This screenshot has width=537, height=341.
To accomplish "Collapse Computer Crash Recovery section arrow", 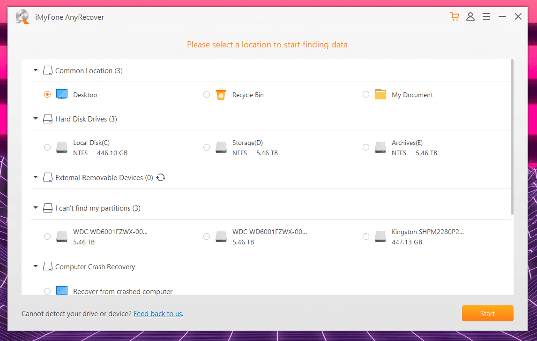I will coord(35,266).
